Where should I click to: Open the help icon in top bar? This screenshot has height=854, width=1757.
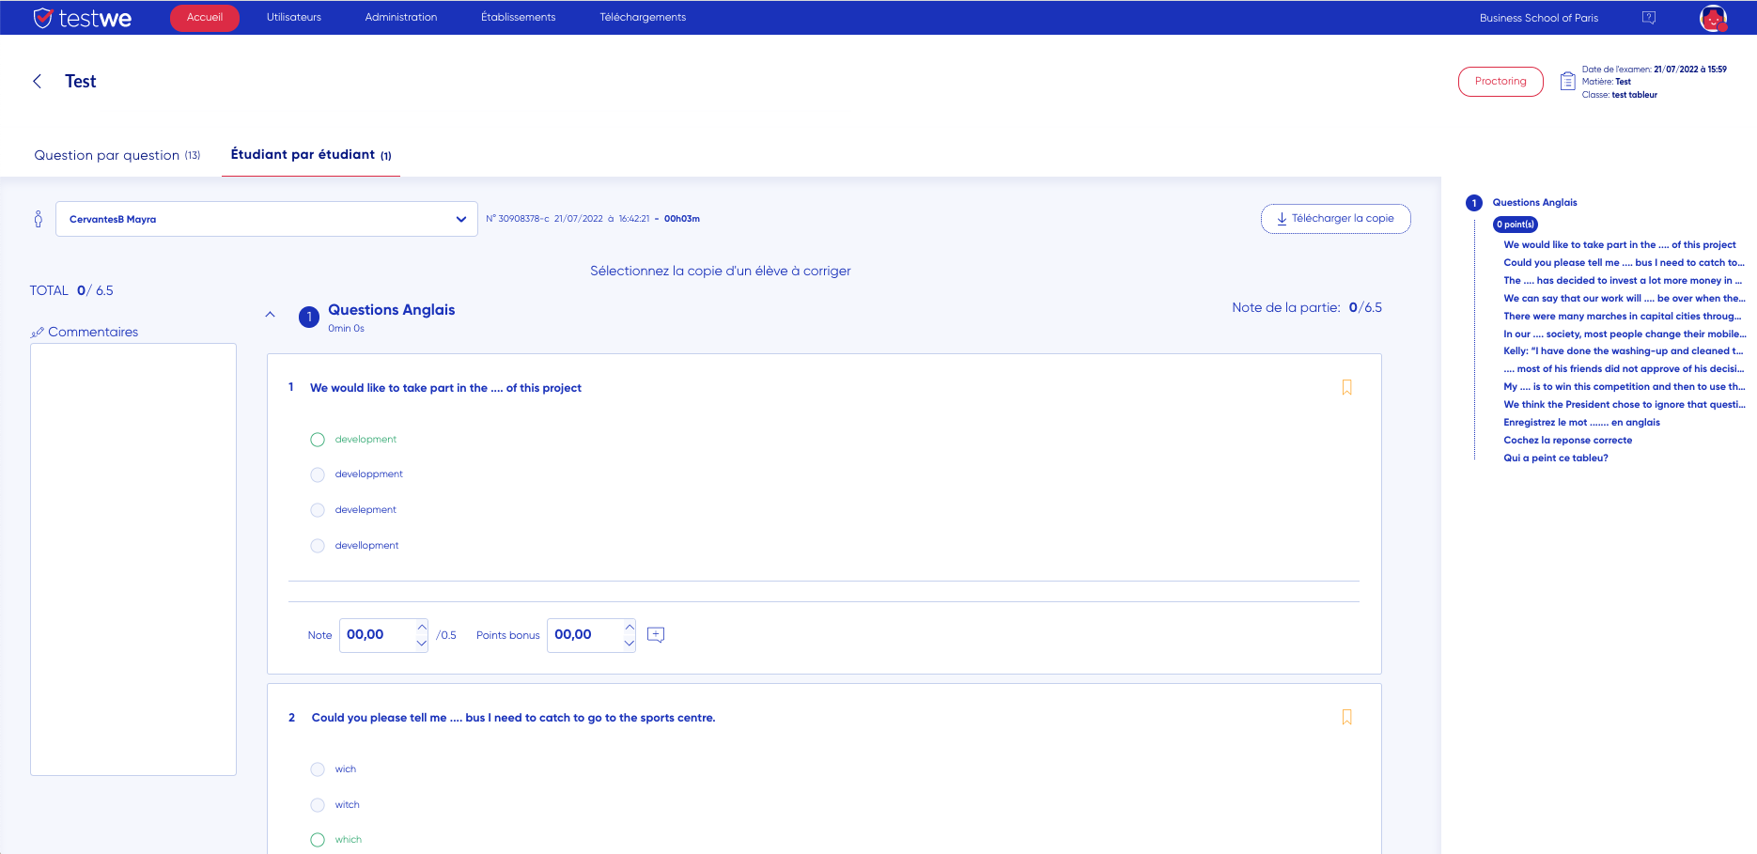pos(1648,18)
